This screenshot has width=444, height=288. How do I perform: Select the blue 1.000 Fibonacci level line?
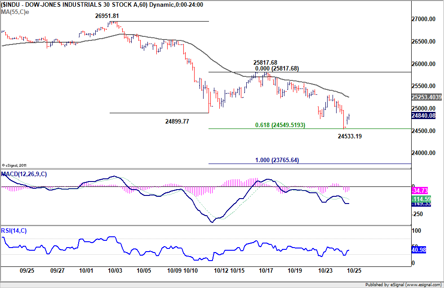[x=310, y=164]
